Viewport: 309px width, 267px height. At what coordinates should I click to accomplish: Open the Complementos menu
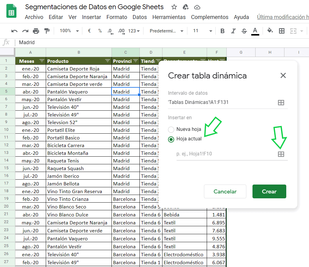click(210, 17)
